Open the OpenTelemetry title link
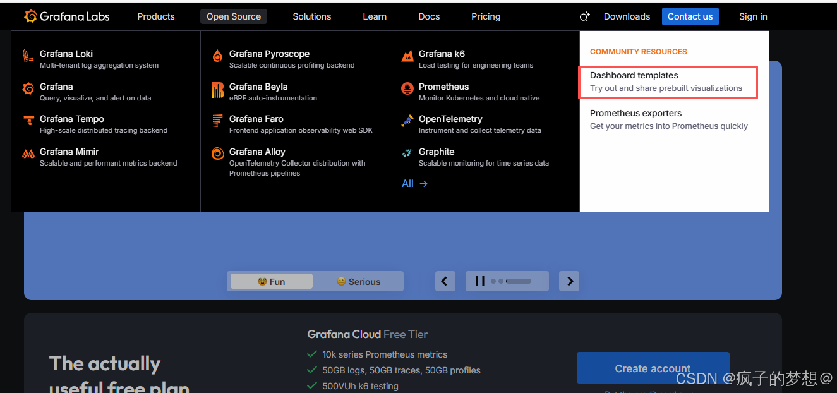This screenshot has height=393, width=837. click(450, 119)
